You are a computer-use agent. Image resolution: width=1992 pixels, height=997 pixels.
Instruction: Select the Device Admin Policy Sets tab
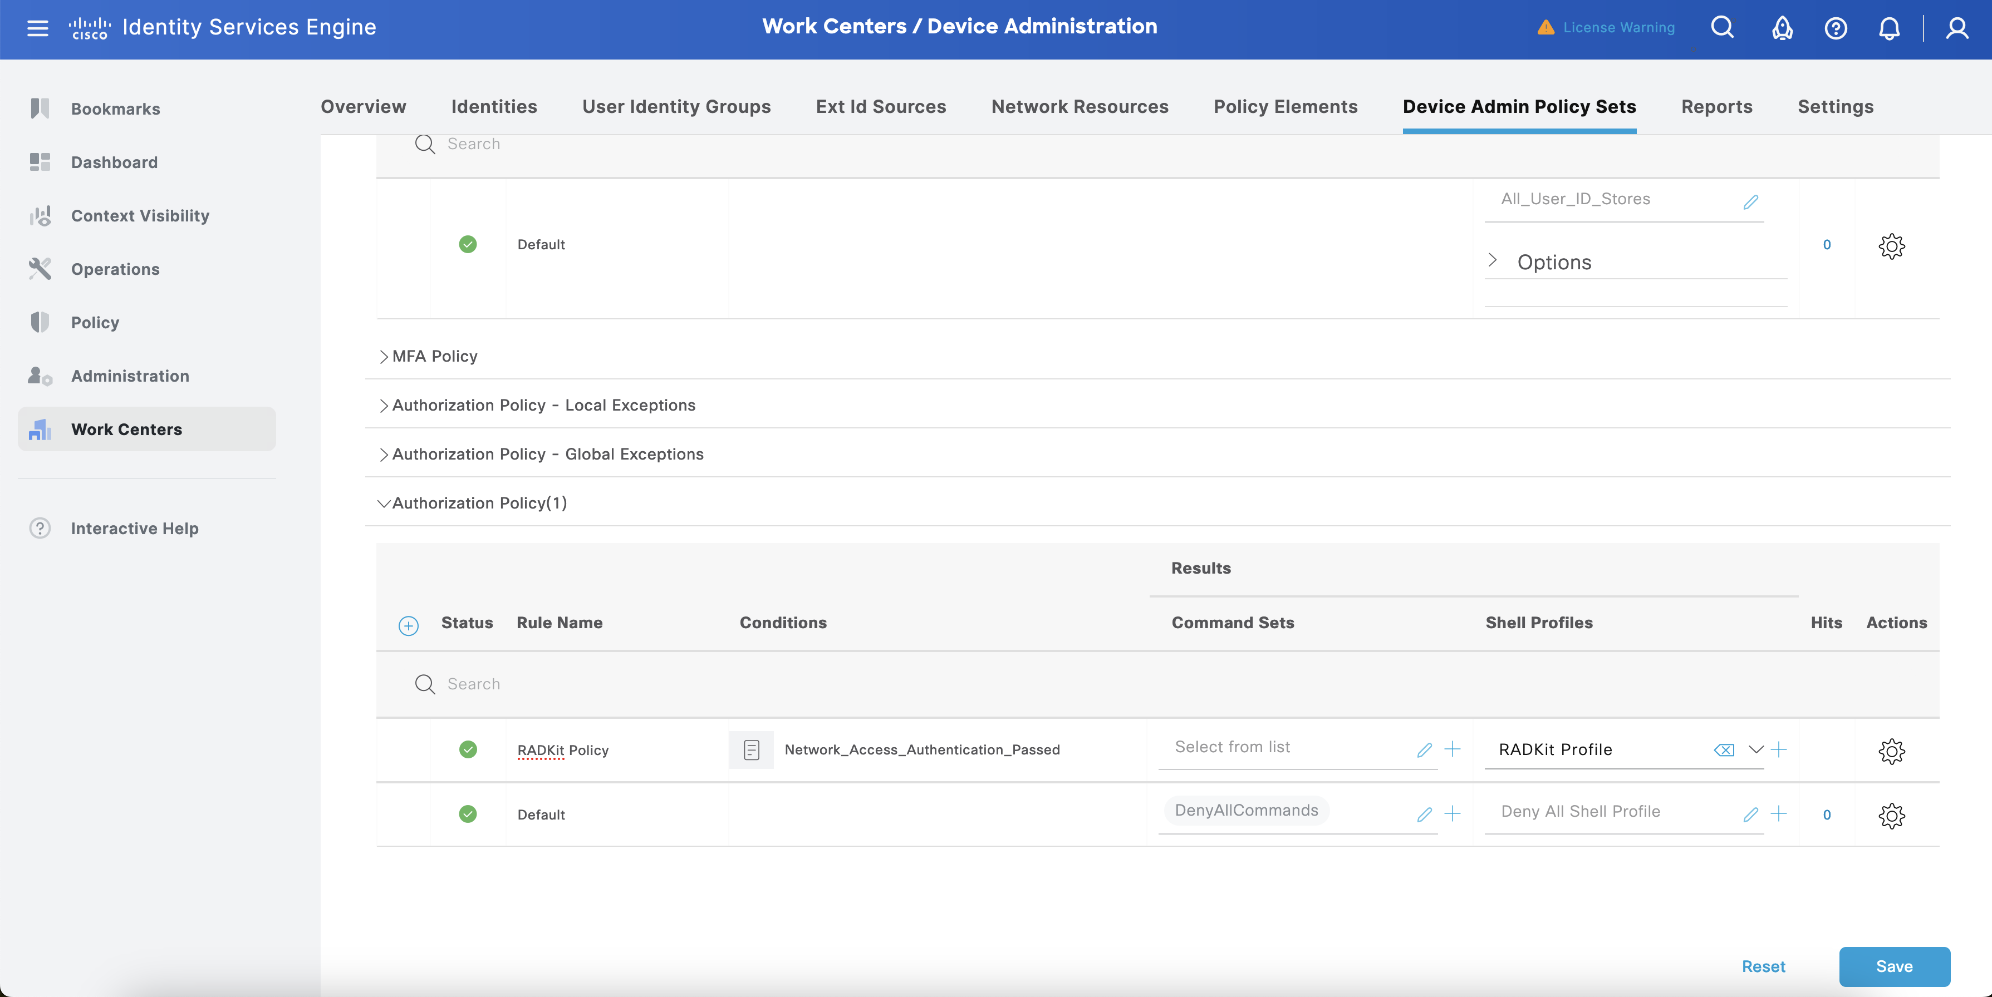(x=1519, y=107)
